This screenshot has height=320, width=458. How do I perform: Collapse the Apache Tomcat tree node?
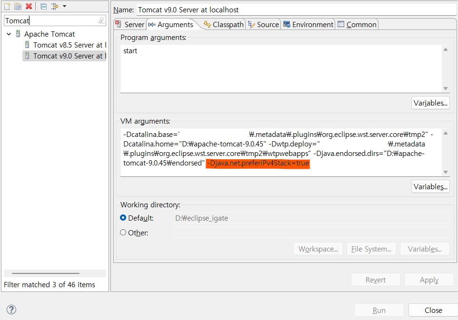9,34
